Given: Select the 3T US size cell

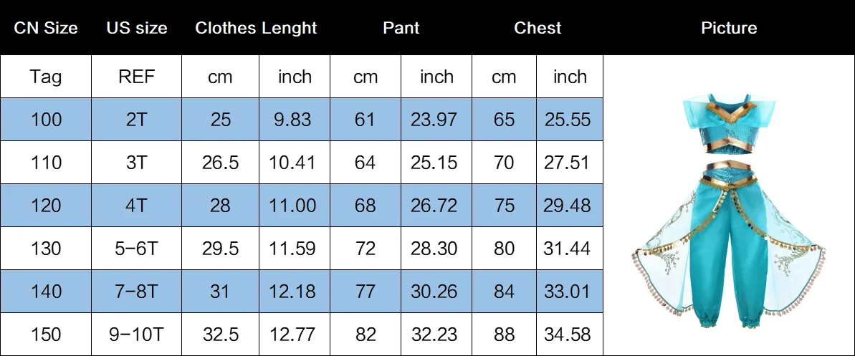Looking at the screenshot, I should coord(136,163).
